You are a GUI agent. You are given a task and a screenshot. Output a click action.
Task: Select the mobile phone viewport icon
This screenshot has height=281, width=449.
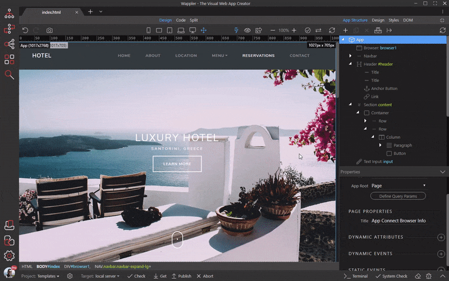[x=148, y=30]
